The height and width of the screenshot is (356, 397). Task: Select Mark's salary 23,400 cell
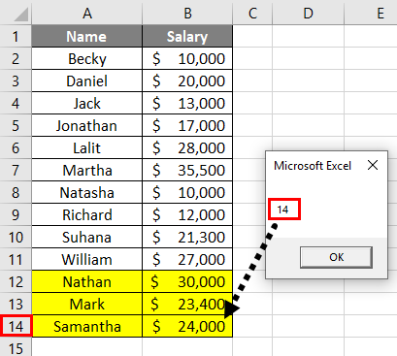(187, 304)
